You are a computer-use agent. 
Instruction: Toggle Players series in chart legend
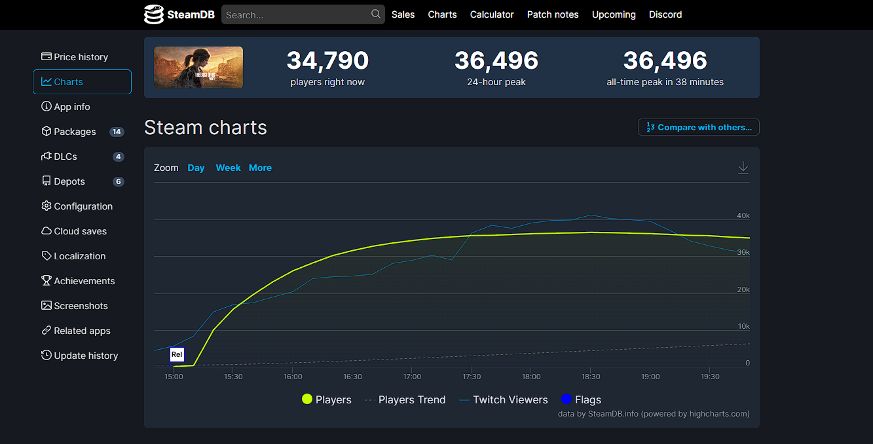pos(326,399)
